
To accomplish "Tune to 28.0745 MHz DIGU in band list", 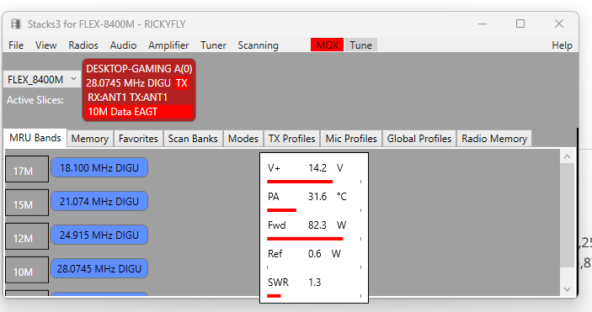I will (99, 268).
